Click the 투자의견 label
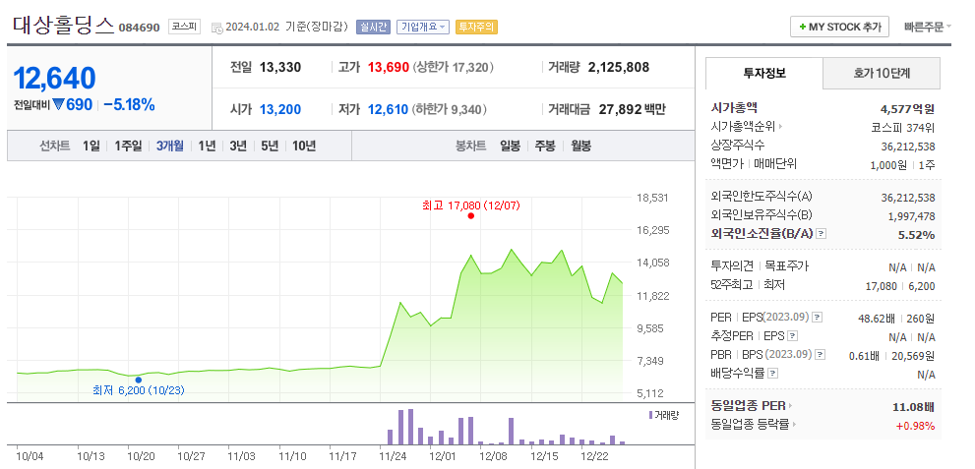This screenshot has height=469, width=975. tap(731, 265)
